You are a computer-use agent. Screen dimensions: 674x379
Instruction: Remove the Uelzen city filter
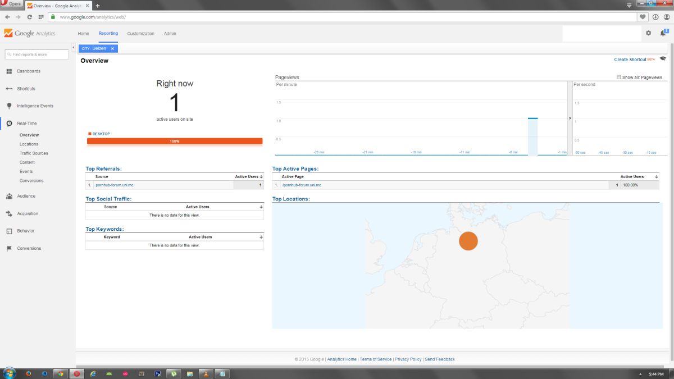[112, 49]
